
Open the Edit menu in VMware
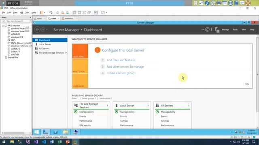coord(9,12)
